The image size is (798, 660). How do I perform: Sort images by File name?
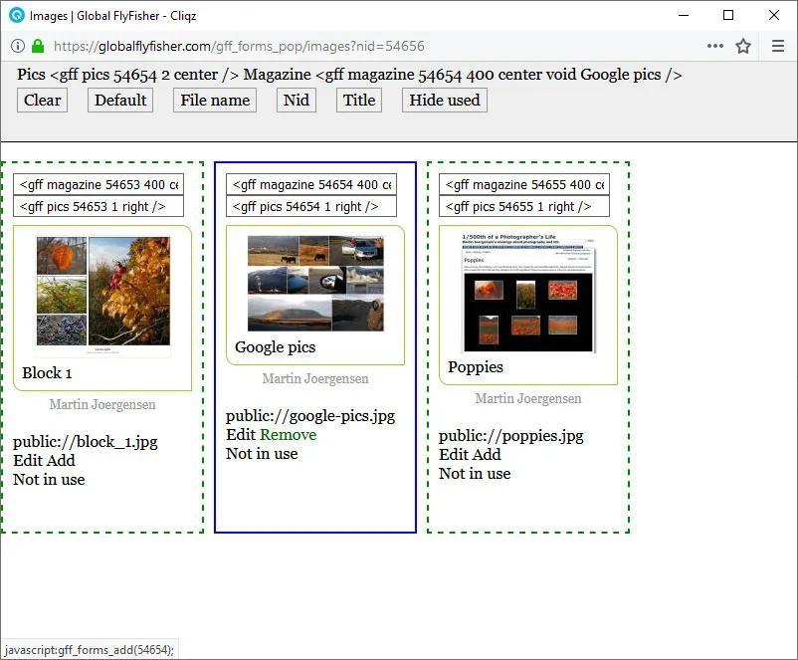(x=215, y=100)
